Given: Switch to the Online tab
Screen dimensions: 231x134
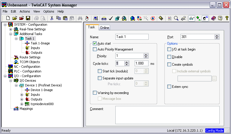Looking at the screenshot, I should point(105,28).
